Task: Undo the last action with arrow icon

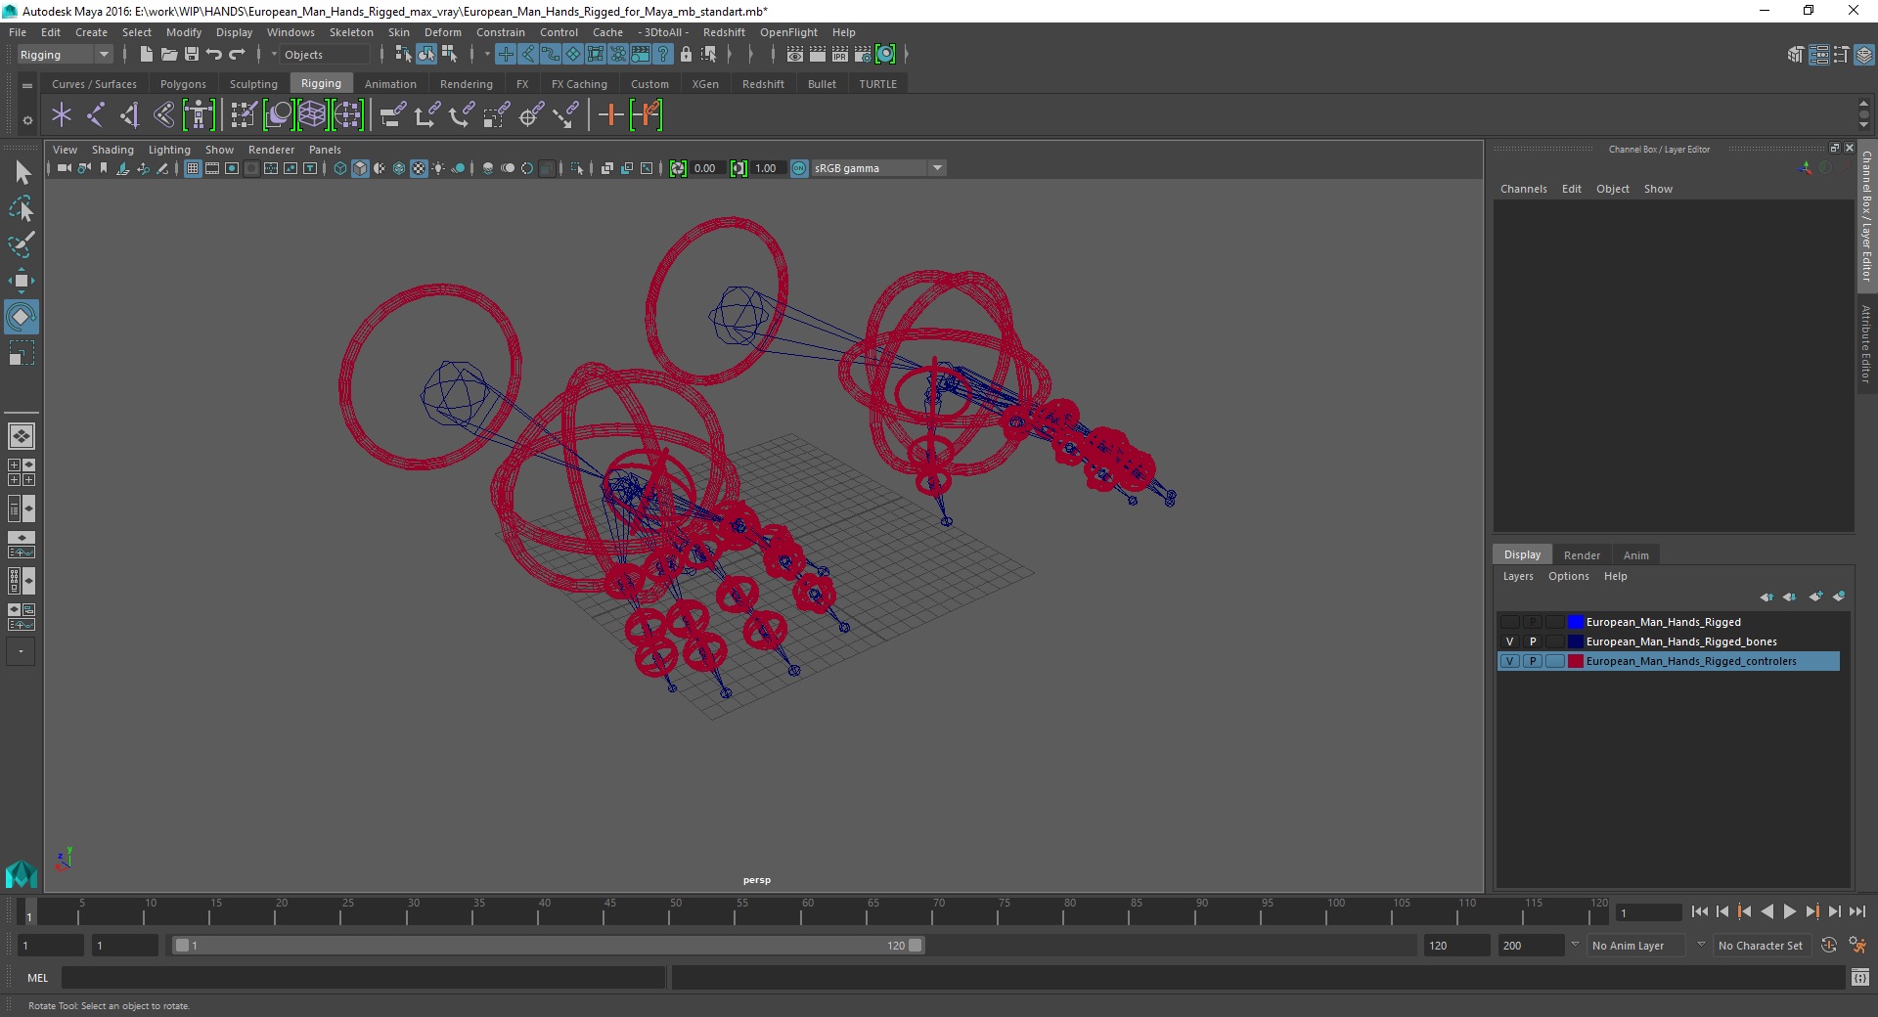Action: pos(214,55)
